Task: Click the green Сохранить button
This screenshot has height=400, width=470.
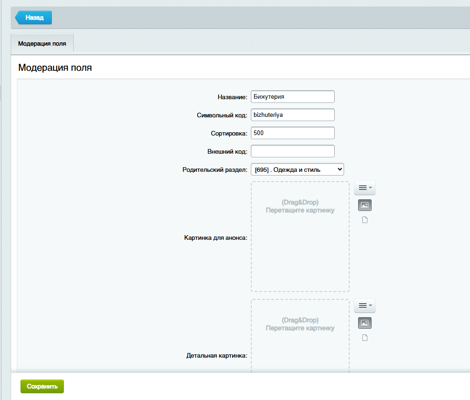Action: (42, 386)
